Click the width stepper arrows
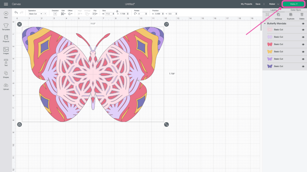307x172 pixels. point(113,14)
